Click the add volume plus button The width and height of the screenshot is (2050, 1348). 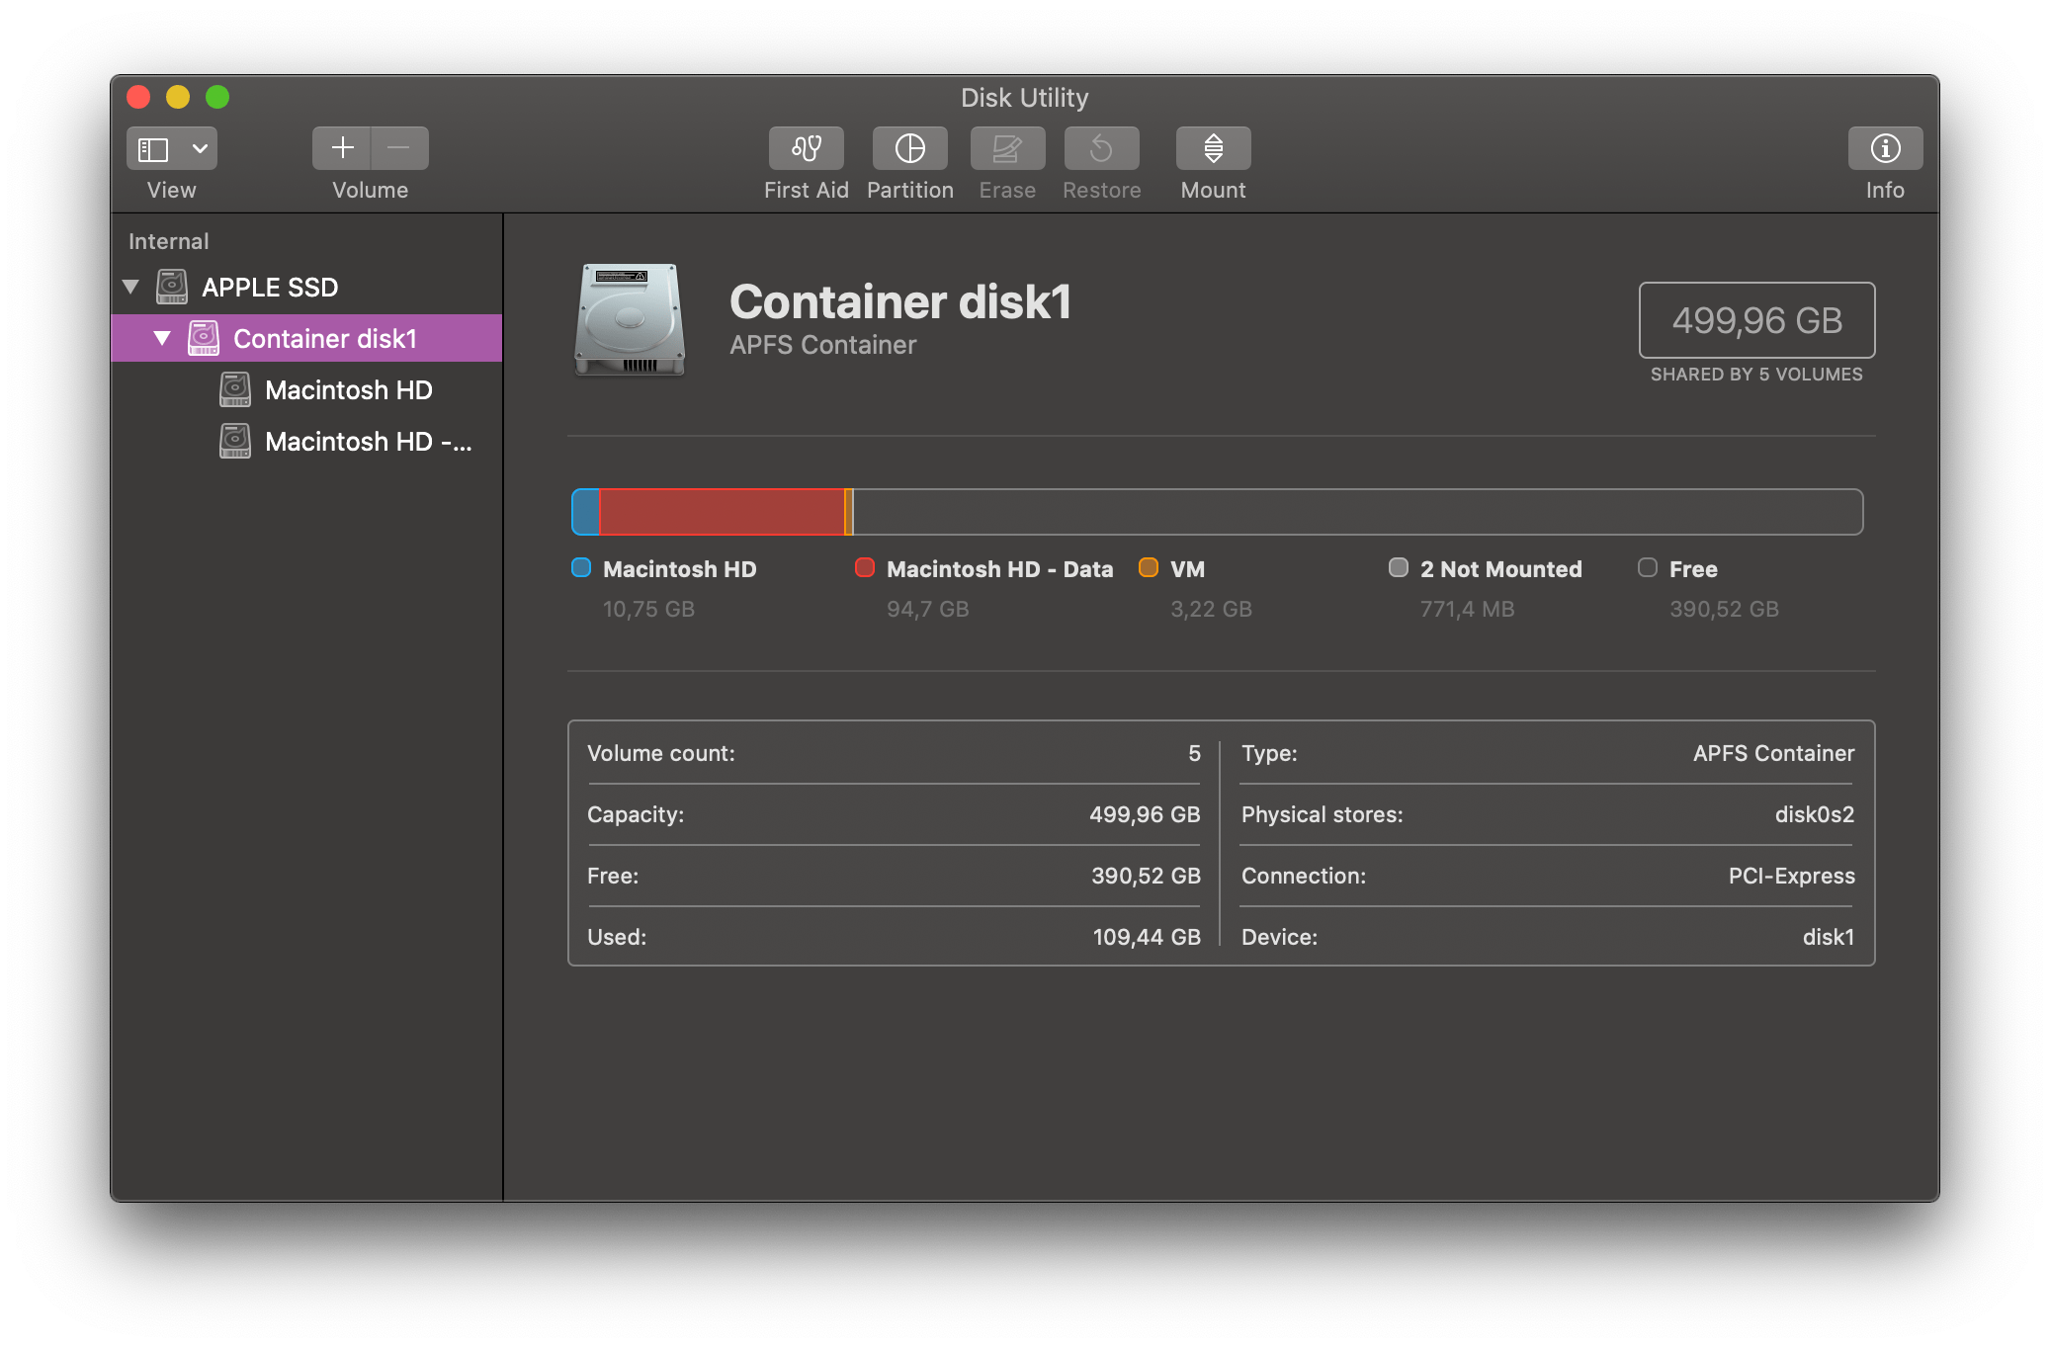coord(342,148)
